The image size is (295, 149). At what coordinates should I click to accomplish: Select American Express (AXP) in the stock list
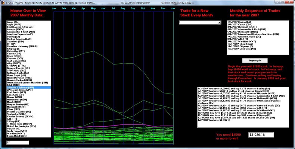(x=29, y=34)
